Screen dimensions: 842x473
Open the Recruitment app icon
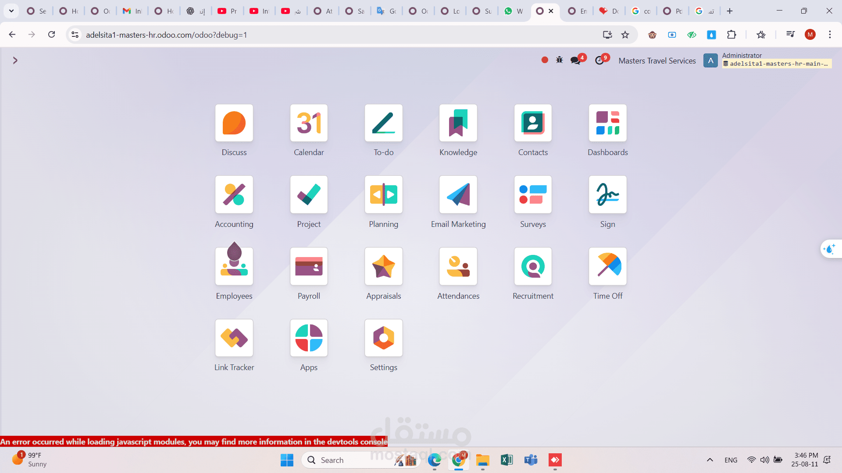pos(533,266)
